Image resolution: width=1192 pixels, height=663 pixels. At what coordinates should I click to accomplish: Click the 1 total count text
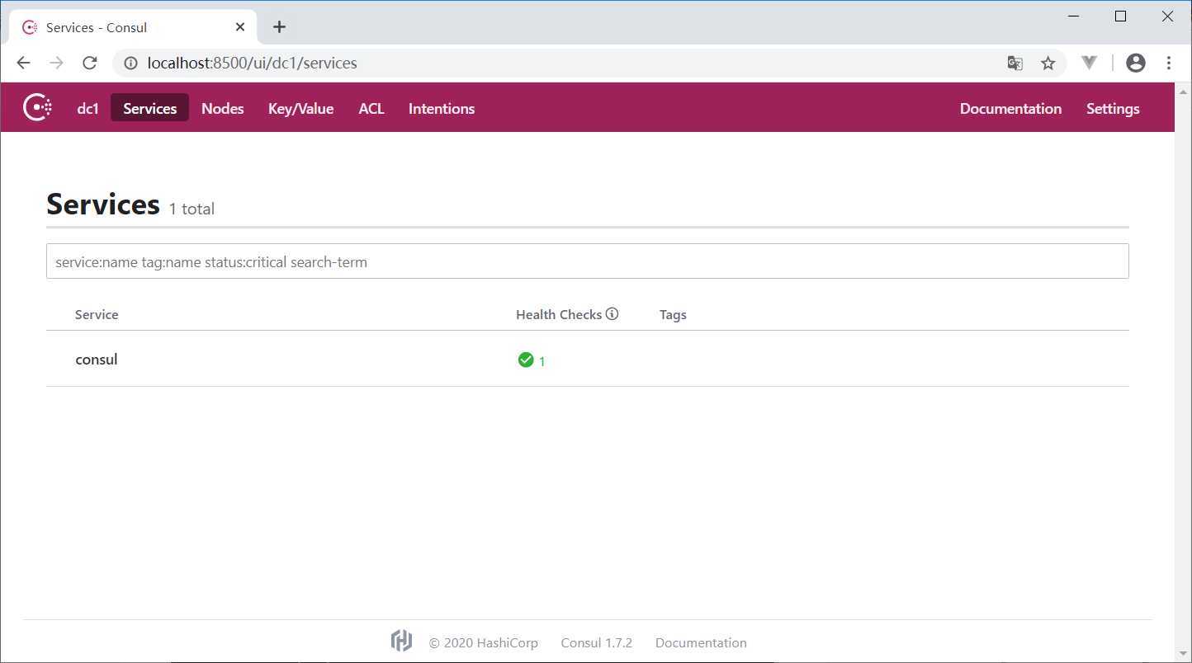pyautogui.click(x=192, y=209)
